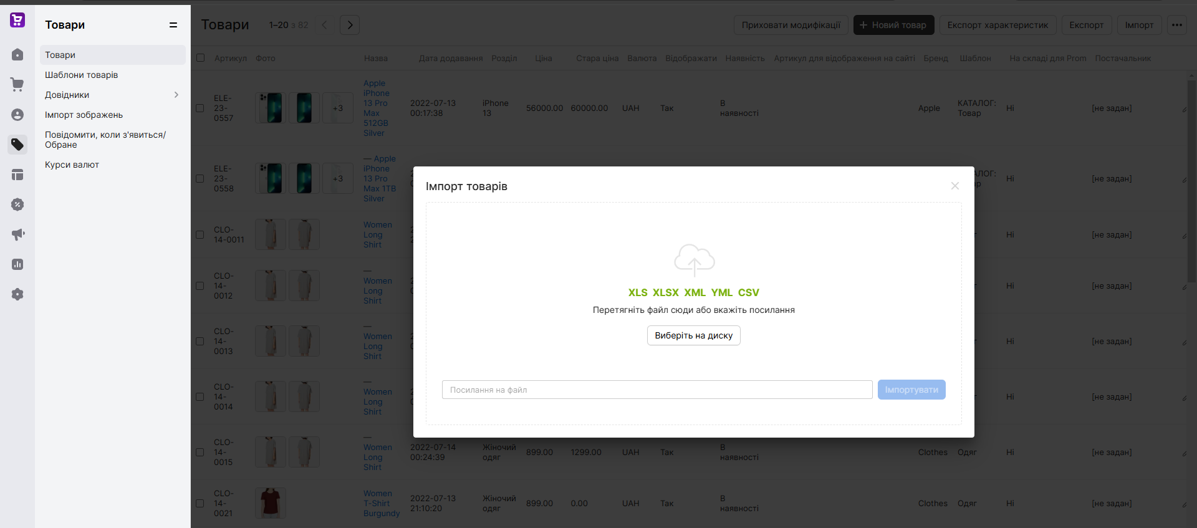Go to previous page of products

pyautogui.click(x=324, y=25)
